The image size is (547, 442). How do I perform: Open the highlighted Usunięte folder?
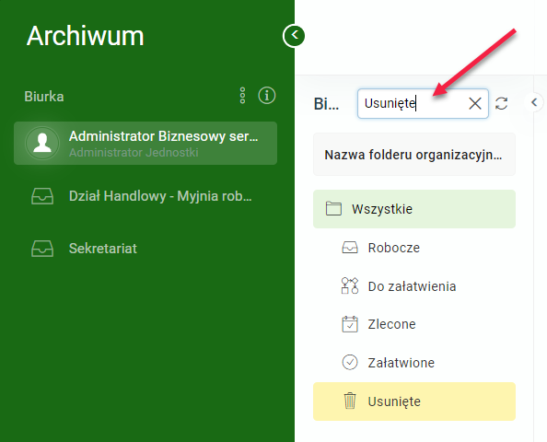pyautogui.click(x=414, y=401)
